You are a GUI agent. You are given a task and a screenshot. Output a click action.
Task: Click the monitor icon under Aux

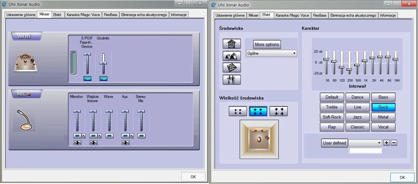pos(125,143)
